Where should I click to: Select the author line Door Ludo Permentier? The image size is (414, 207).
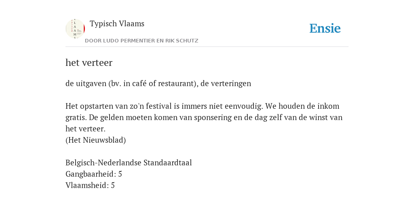tap(142, 41)
